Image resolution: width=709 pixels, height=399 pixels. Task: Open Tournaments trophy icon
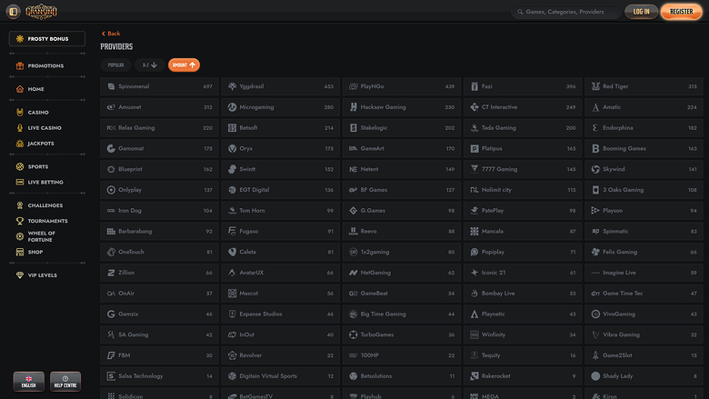point(20,221)
